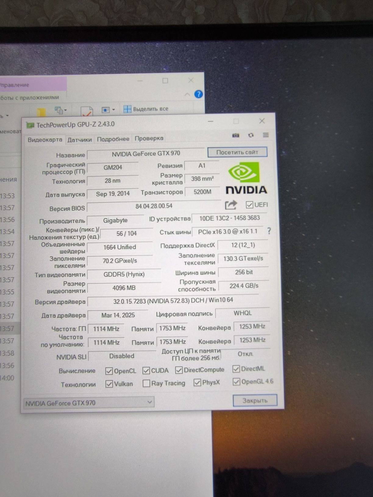Click the BIOS version field 84.04.28.00.54
The image size is (373, 497).
coord(154,206)
